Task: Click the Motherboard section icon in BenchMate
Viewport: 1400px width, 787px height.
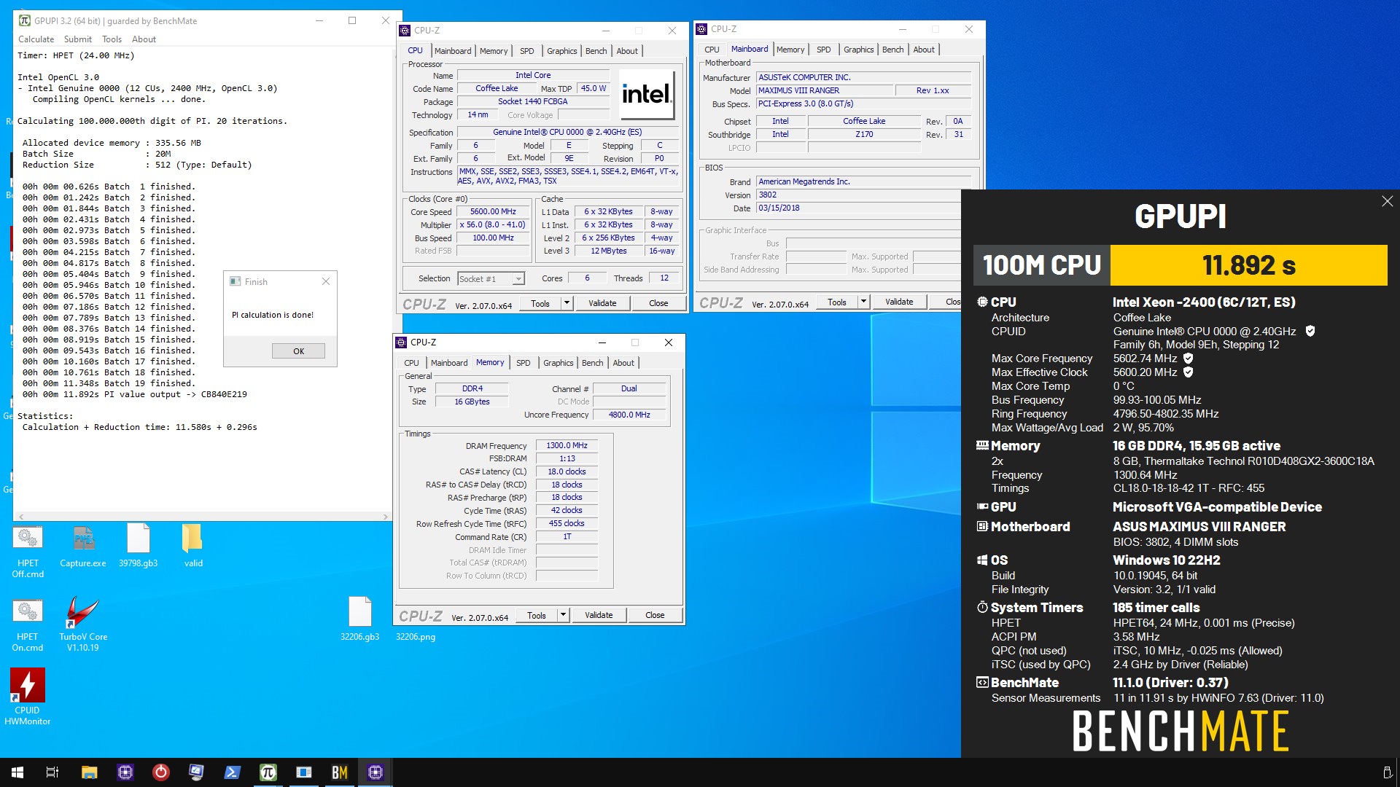Action: pos(982,526)
